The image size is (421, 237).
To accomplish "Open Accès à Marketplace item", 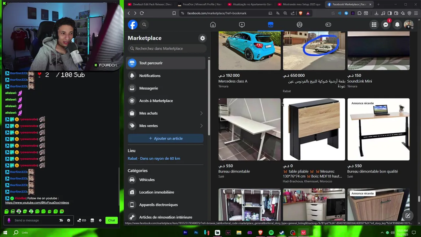I will 166,100.
